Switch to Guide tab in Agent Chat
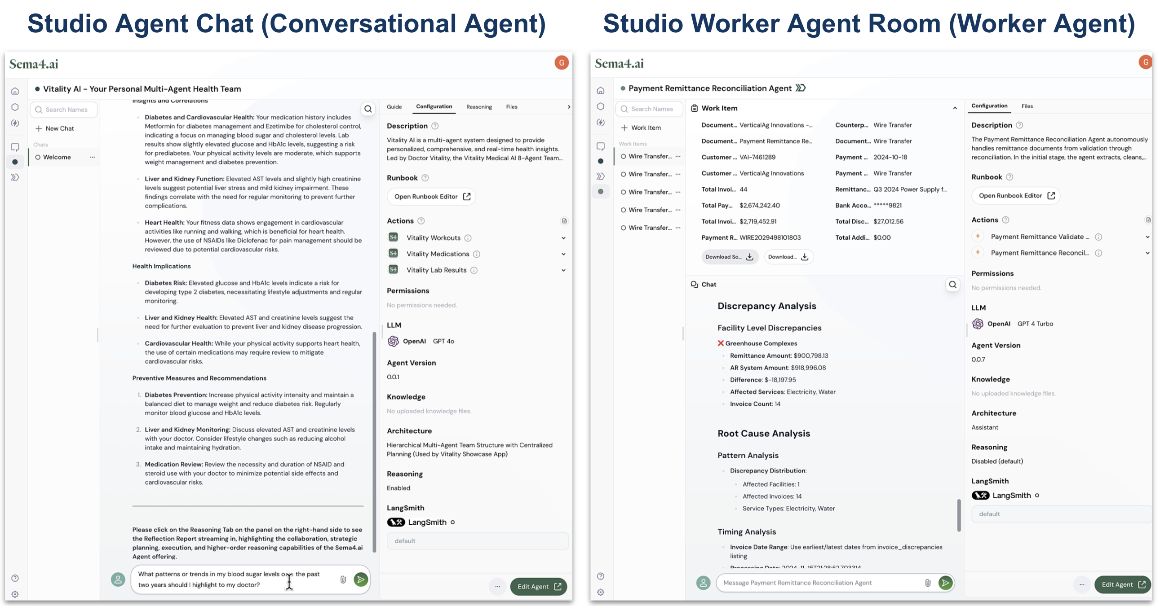The width and height of the screenshot is (1160, 606). coord(394,107)
